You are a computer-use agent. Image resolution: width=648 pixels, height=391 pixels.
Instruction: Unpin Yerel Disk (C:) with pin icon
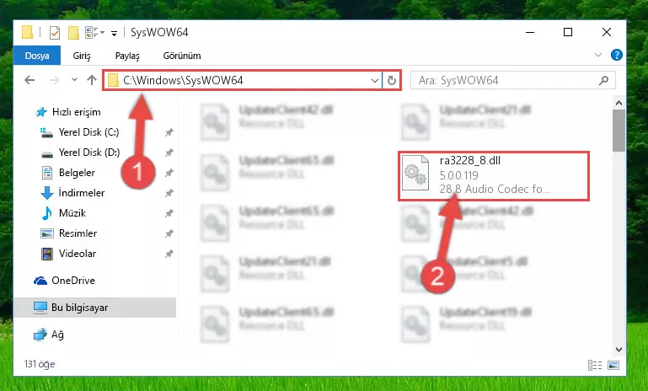pos(169,132)
